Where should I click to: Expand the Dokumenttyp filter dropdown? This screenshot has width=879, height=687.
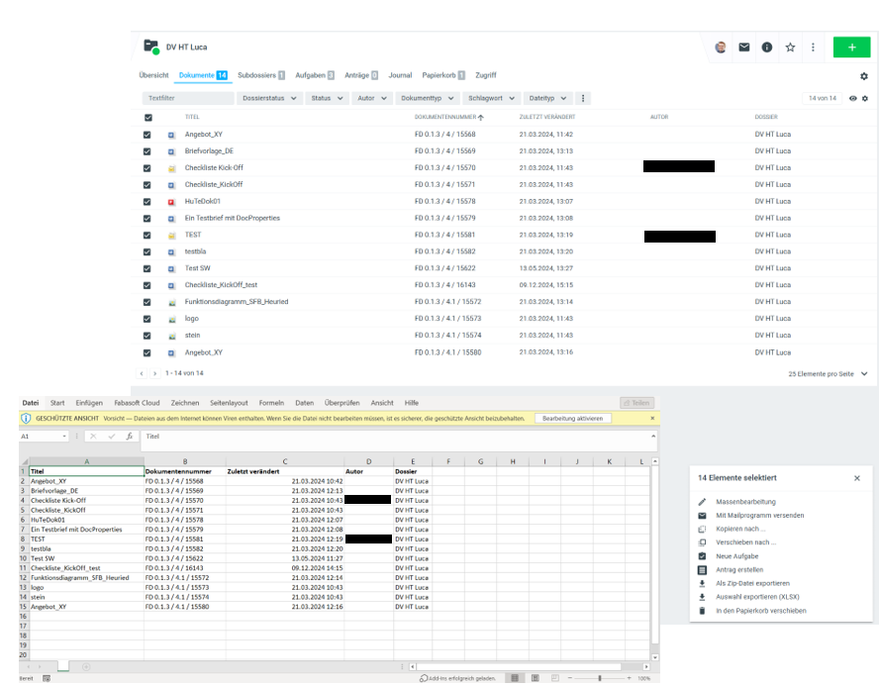tap(428, 98)
